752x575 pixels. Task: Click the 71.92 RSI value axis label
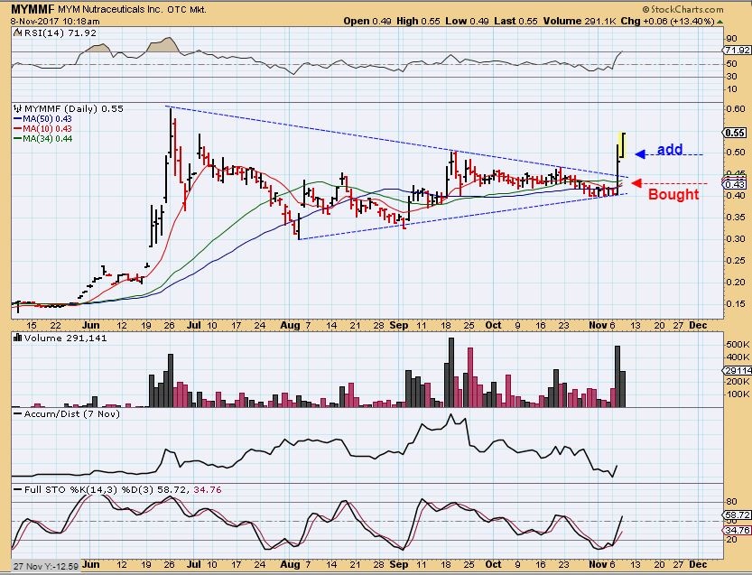tap(735, 50)
